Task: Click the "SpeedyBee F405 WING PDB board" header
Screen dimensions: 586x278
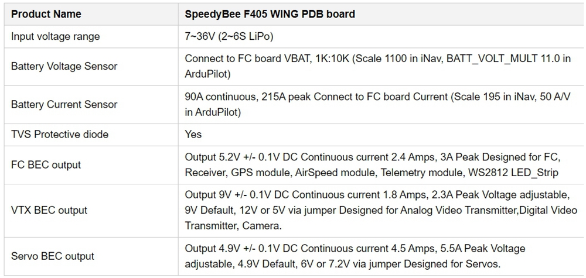Action: pos(270,13)
